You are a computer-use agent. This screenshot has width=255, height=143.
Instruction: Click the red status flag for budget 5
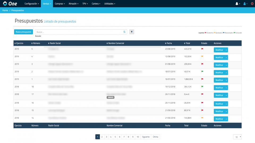202,49
